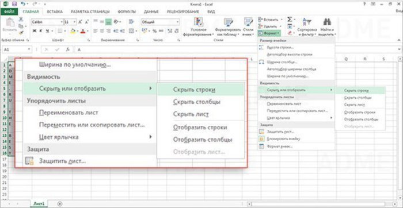This screenshot has width=403, height=208.
Task: Save the workbook via Quick Access toolbar
Action: tap(14, 4)
